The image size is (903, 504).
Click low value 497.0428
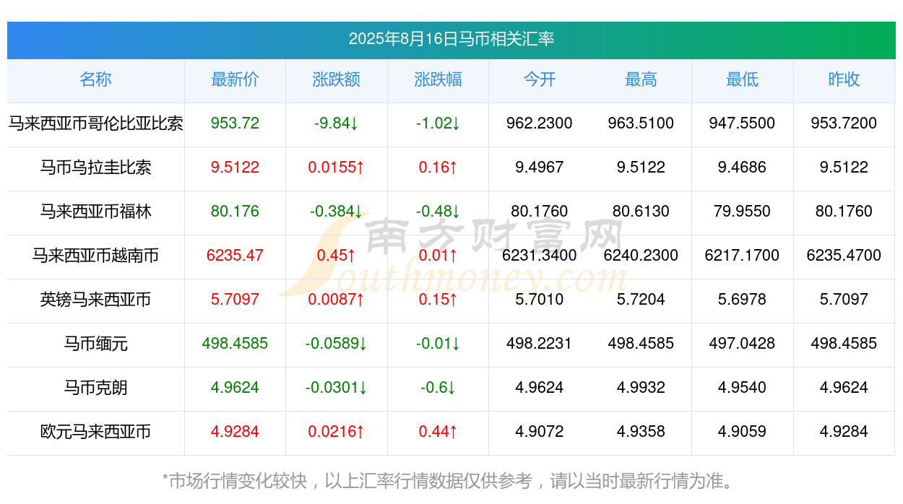coord(743,344)
